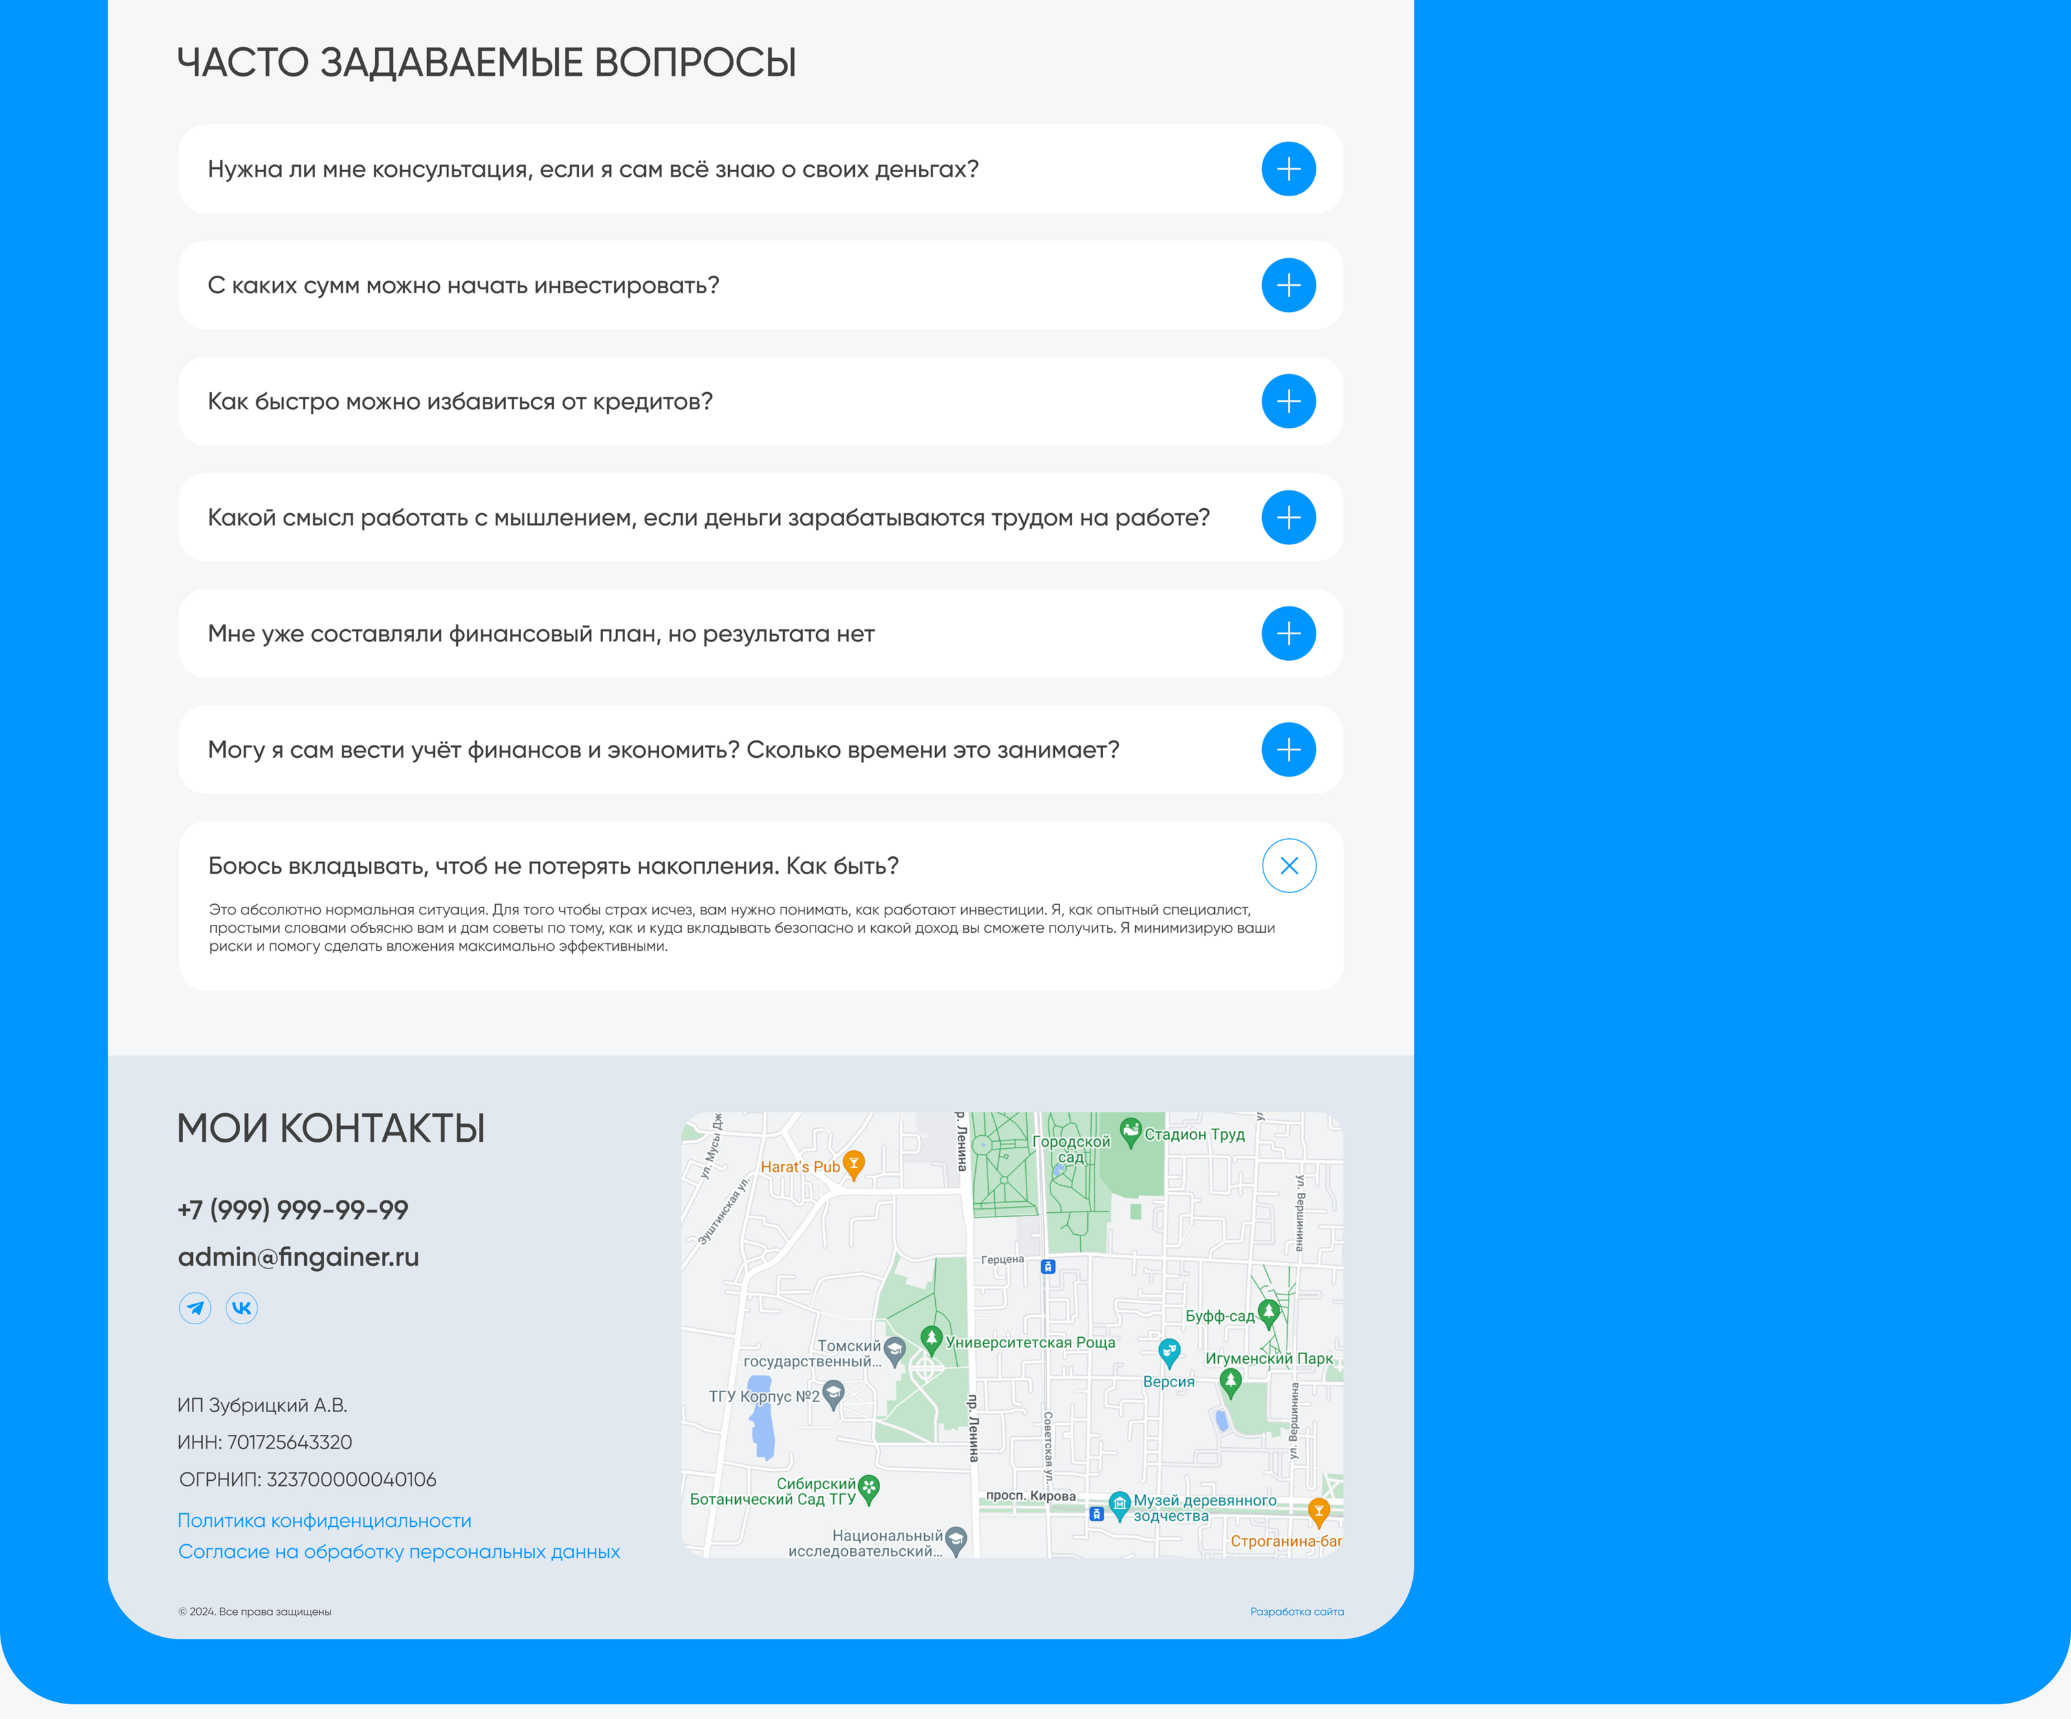This screenshot has height=1719, width=2071.
Task: Open the VK social icon
Action: (x=241, y=1308)
